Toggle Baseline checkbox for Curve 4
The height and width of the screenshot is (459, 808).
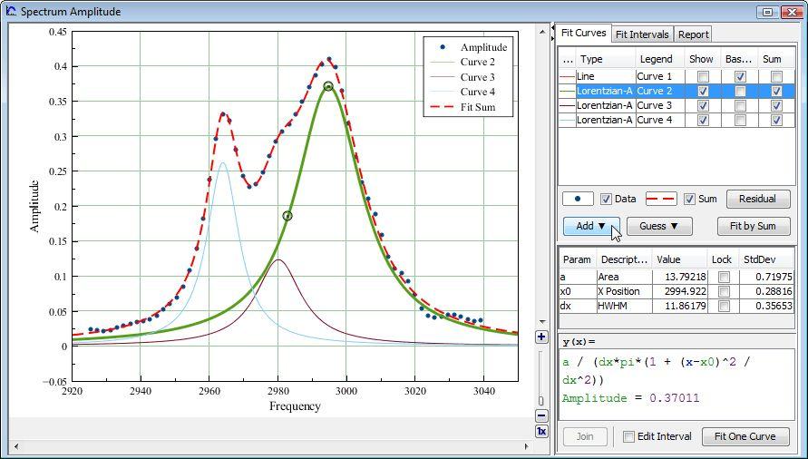[740, 120]
